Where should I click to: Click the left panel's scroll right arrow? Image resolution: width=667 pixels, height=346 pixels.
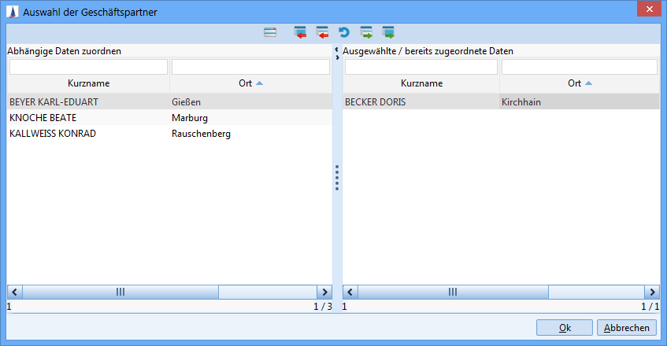[x=323, y=292]
